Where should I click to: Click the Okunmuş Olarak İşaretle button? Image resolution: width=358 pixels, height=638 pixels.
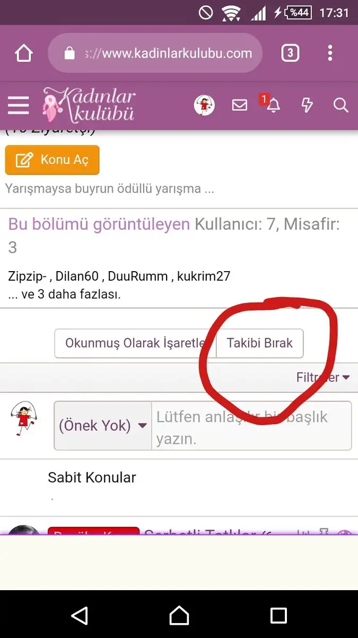click(135, 343)
